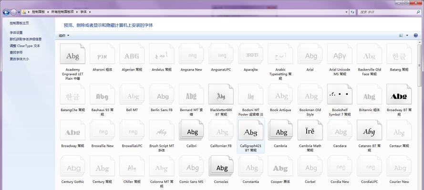
Task: Open the Cambria font family
Action: (x=280, y=130)
